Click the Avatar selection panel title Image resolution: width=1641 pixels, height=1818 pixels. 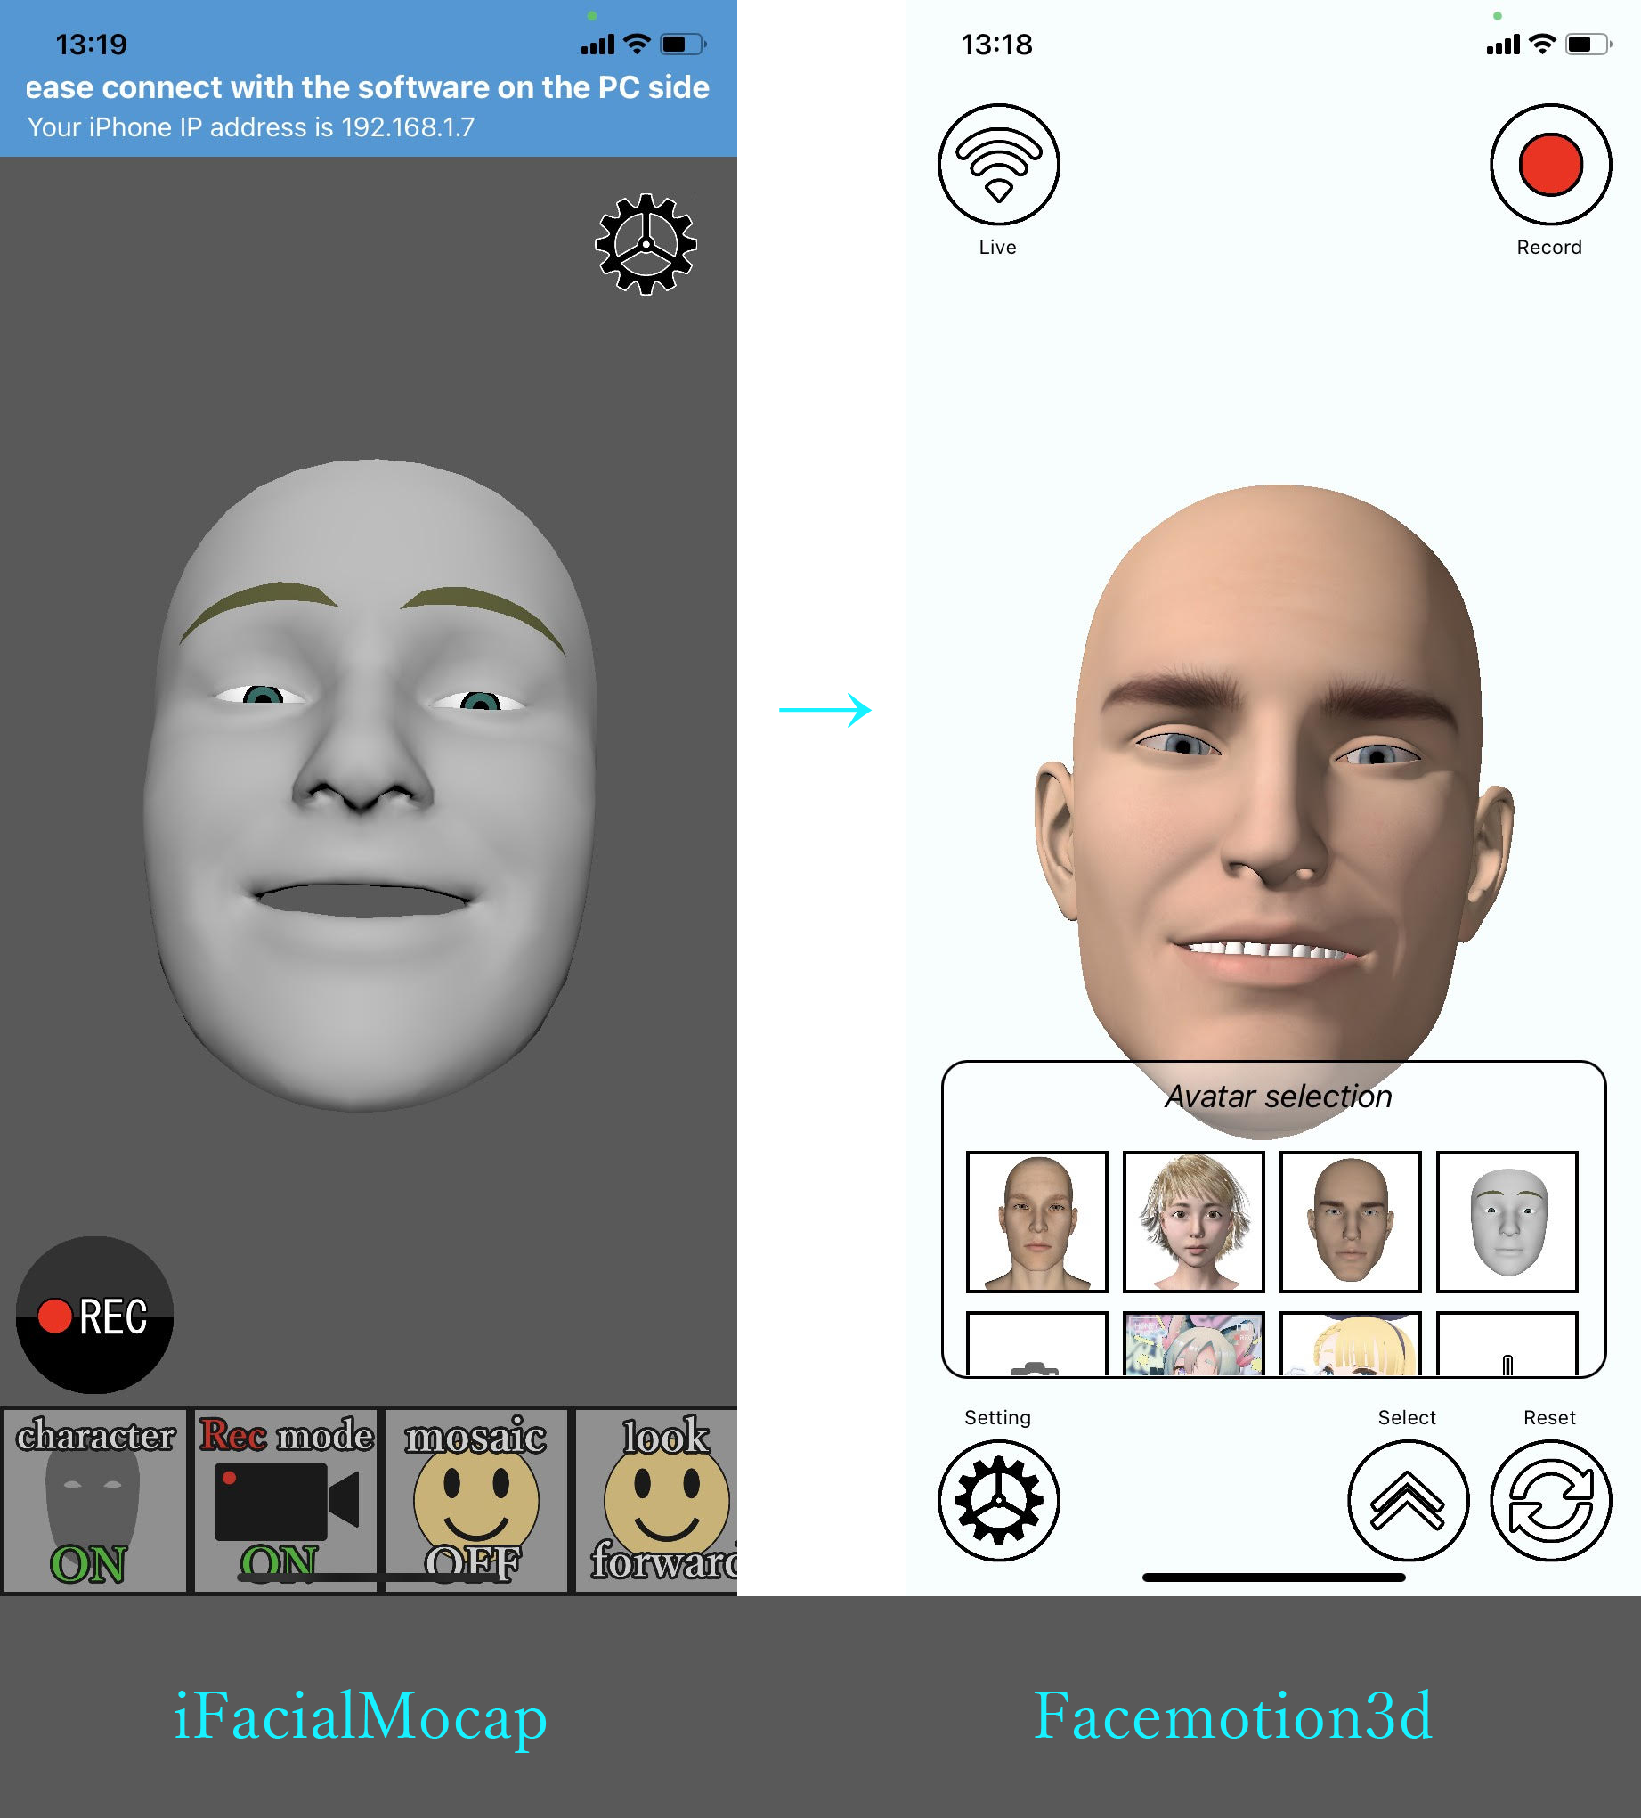pyautogui.click(x=1279, y=1097)
